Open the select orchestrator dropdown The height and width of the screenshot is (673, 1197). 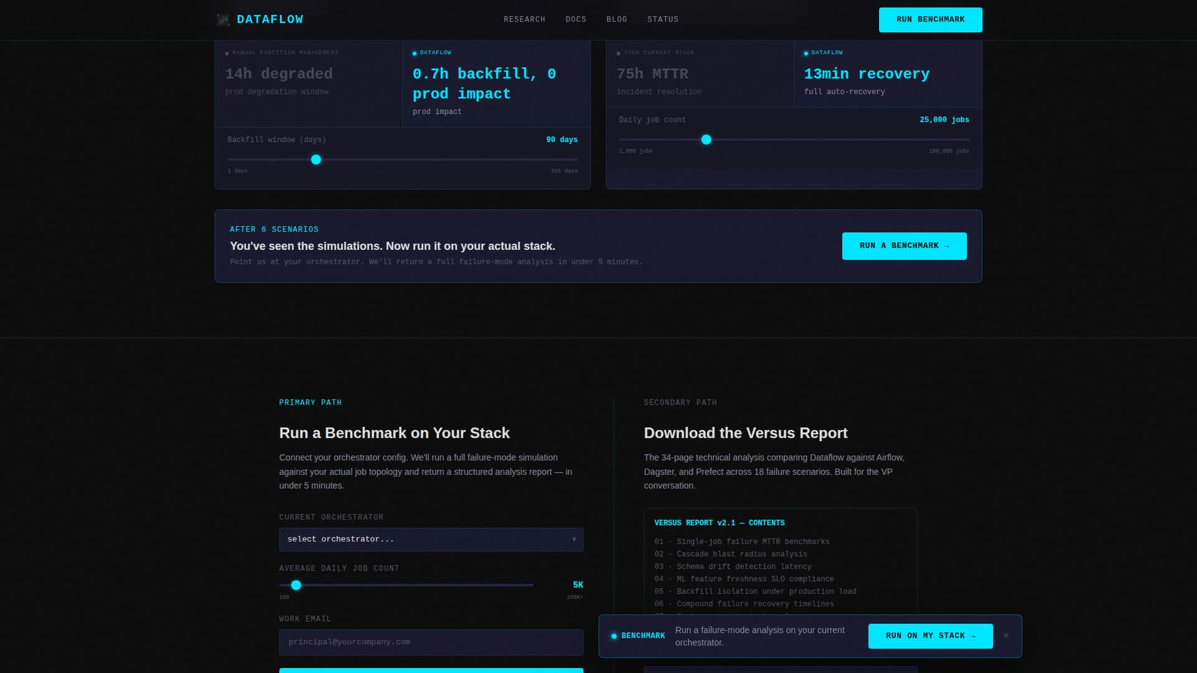tap(431, 540)
